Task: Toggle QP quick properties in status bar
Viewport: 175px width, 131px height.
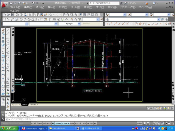Action: point(88,124)
